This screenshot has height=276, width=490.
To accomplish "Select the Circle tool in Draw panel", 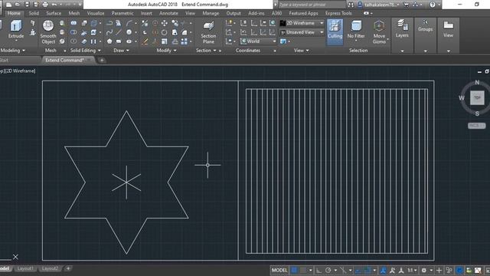I will click(129, 32).
